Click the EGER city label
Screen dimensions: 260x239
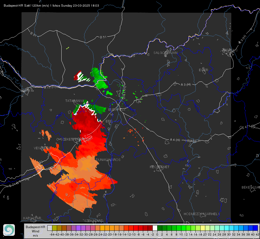[x=203, y=70]
